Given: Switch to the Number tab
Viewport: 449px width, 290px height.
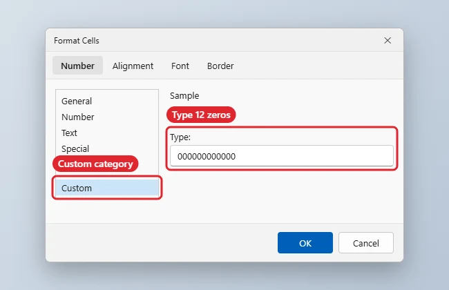Looking at the screenshot, I should pos(77,66).
